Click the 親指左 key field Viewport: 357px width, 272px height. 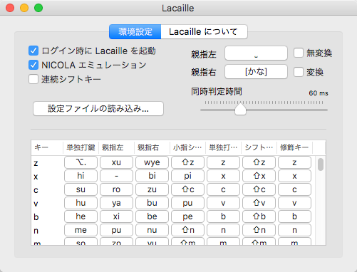tap(256, 53)
